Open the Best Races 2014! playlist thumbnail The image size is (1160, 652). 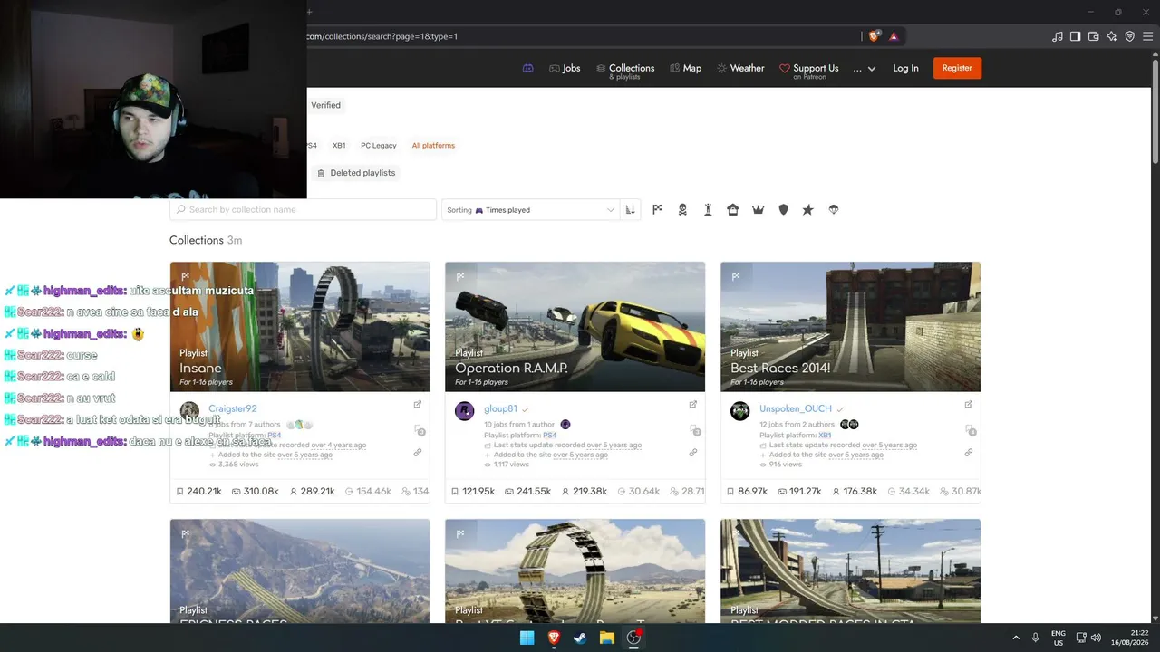850,327
